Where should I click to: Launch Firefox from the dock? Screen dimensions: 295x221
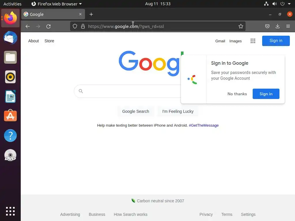[10, 18]
